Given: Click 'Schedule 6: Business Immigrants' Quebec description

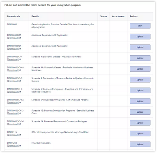Looking at the screenshot, I should 62,90.
